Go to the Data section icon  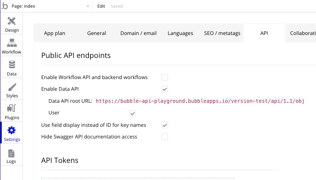click(x=12, y=65)
